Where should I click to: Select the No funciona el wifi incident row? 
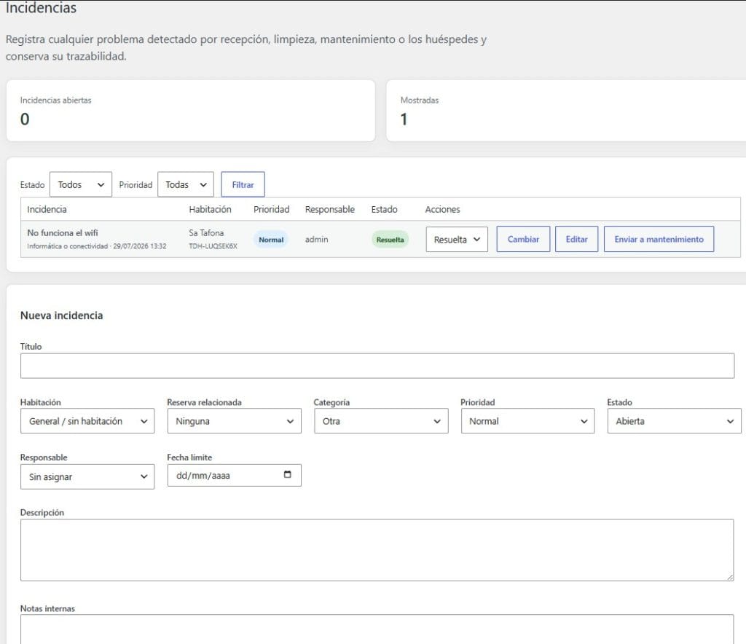pos(380,239)
